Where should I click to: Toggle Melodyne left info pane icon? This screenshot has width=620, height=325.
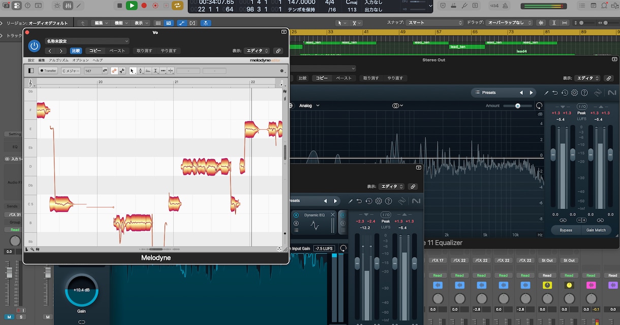[30, 71]
